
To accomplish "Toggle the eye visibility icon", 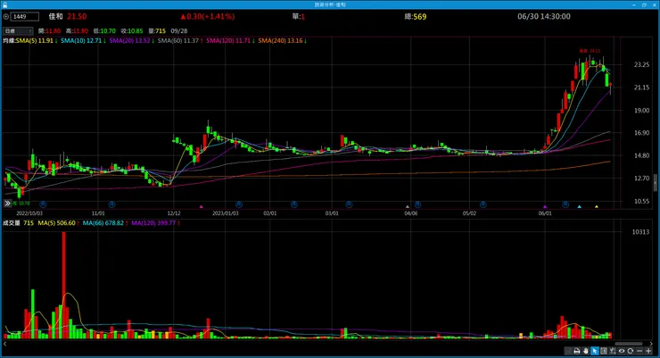I will [622, 351].
